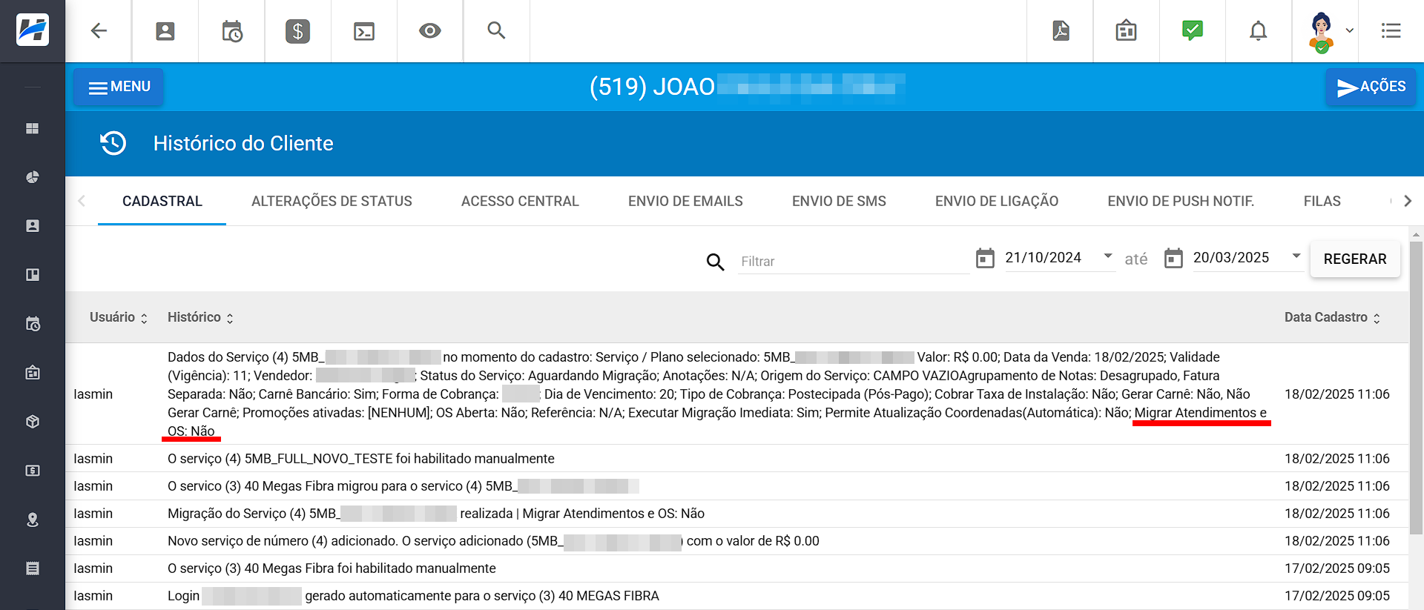This screenshot has height=610, width=1424.
Task: Click the eye view icon
Action: point(430,31)
